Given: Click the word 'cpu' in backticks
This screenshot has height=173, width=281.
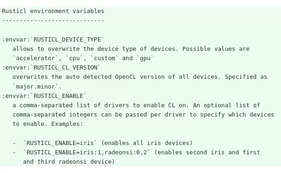Looking at the screenshot, I should [74, 58].
